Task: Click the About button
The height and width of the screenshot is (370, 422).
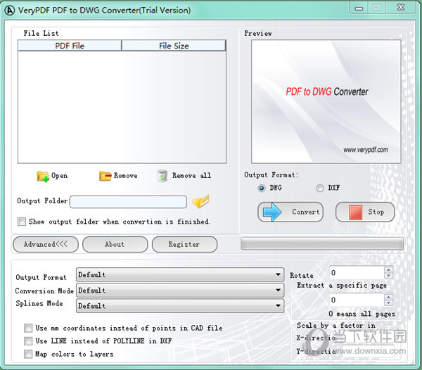Action: pos(115,244)
